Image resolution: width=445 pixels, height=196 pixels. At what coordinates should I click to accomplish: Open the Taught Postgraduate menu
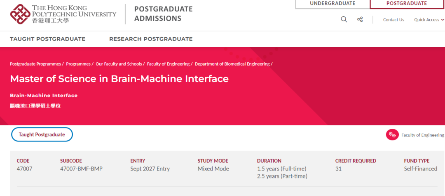48,39
